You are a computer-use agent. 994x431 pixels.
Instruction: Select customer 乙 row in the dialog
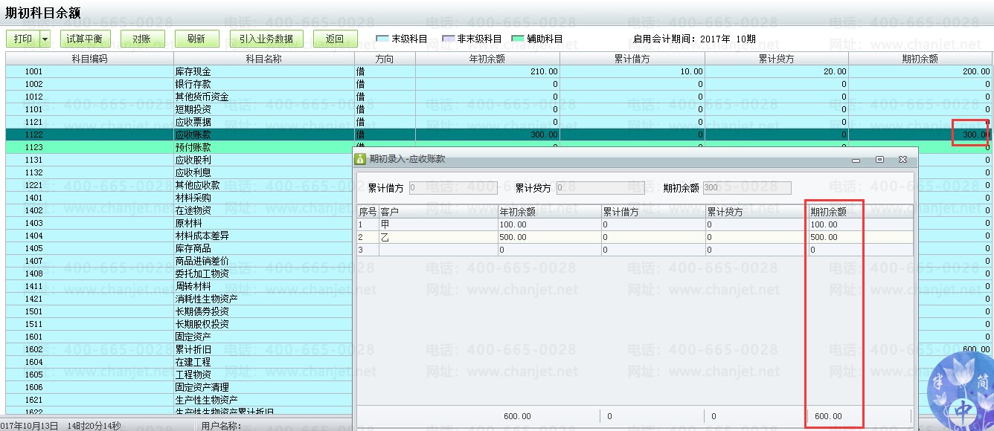pos(438,237)
